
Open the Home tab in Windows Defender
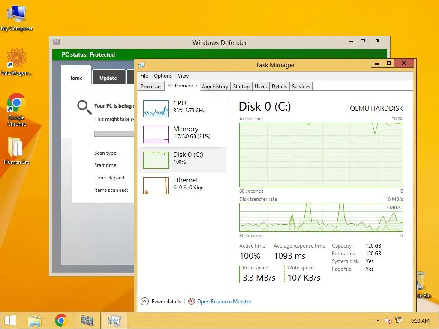[75, 78]
